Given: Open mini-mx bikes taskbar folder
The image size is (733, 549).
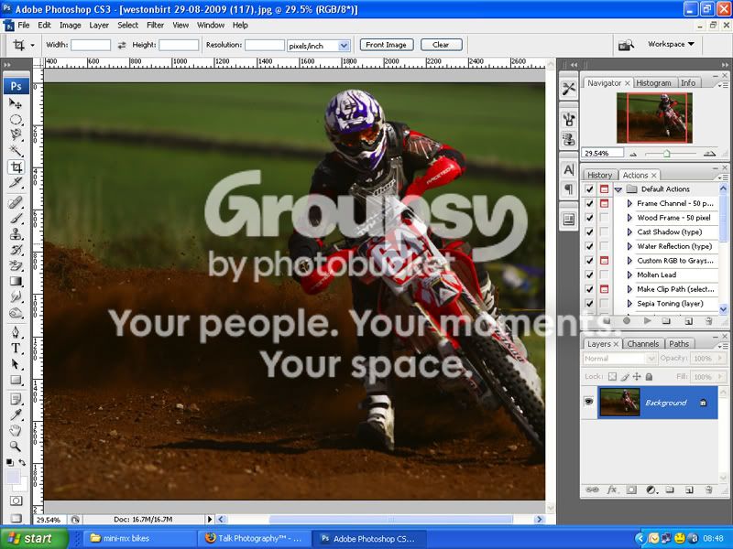Looking at the screenshot, I should 139,538.
